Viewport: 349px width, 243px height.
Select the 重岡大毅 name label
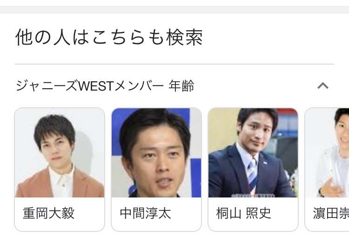(x=48, y=213)
